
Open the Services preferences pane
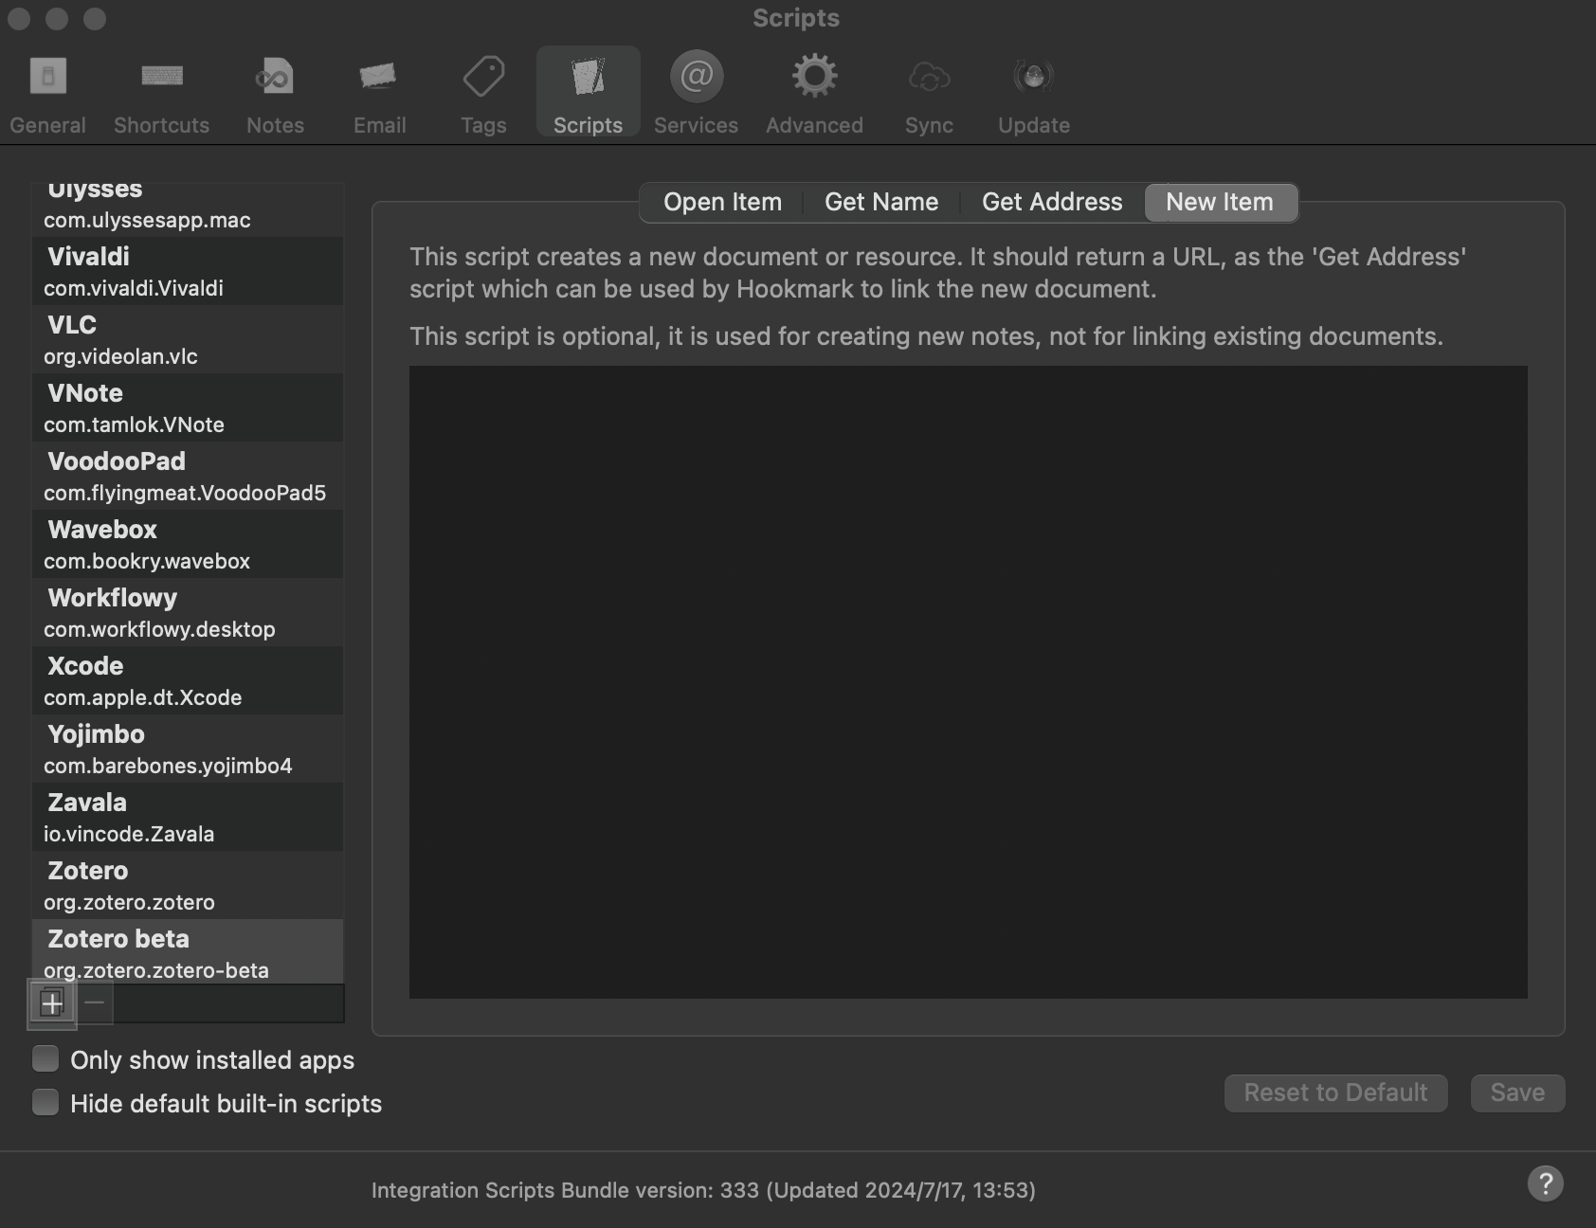[696, 94]
